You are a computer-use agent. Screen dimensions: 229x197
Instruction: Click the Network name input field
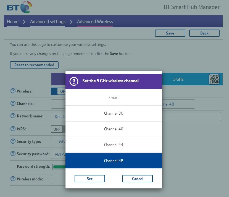[58, 116]
